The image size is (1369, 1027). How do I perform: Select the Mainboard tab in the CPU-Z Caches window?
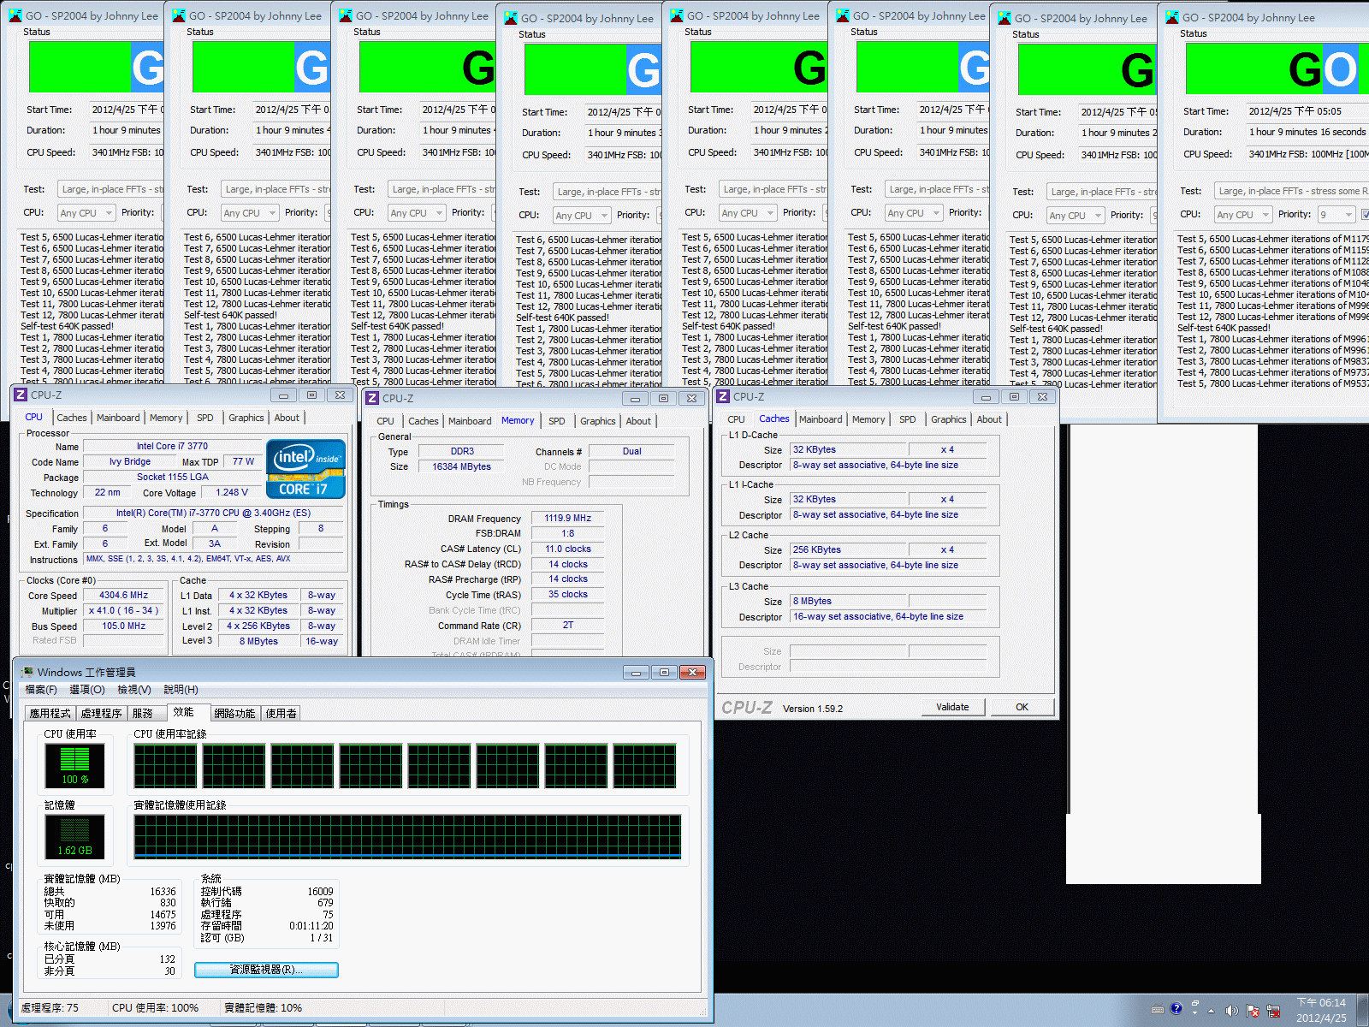coord(821,419)
